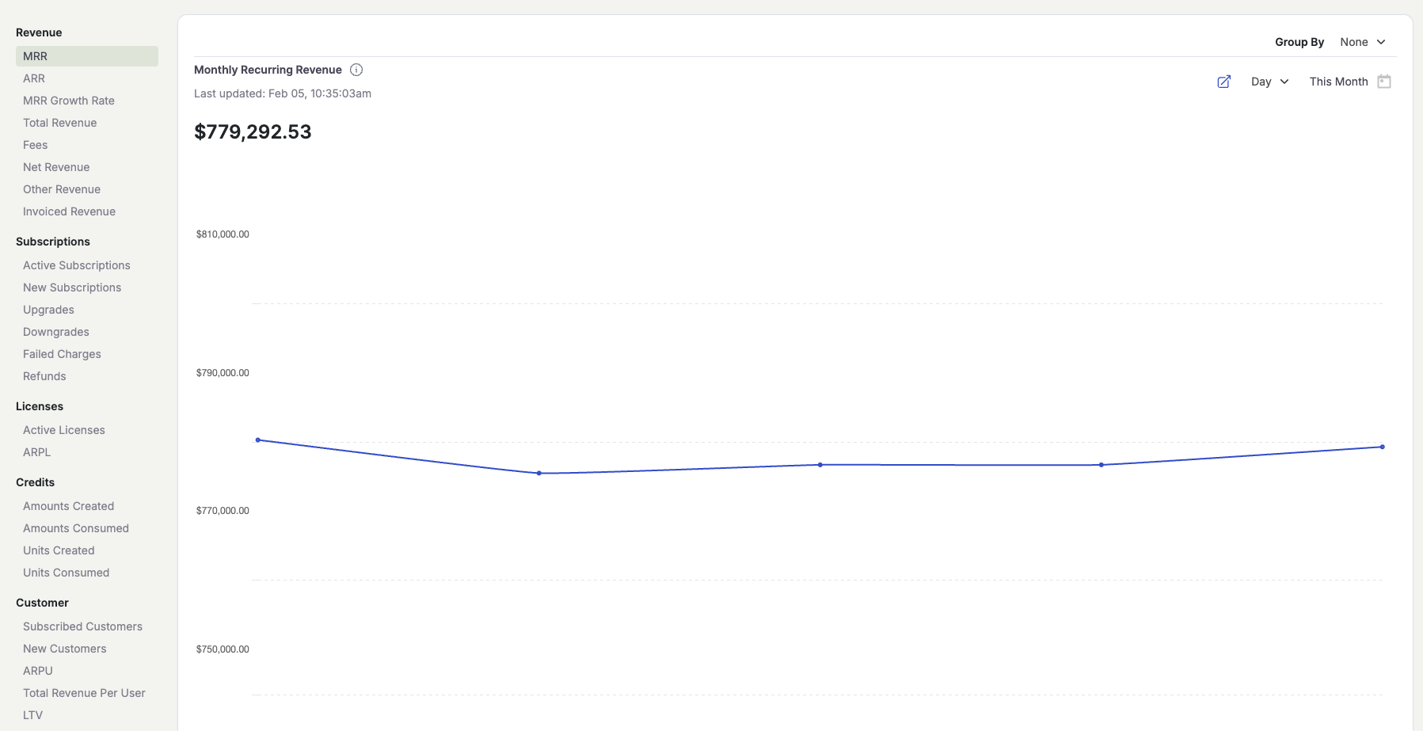Click the first data point on MRR line

coord(258,440)
